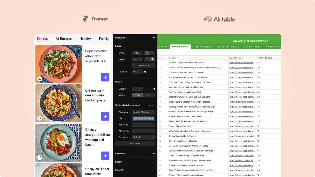This screenshot has width=315, height=177.
Task: Select stretch width sizing icon
Action: (152, 53)
